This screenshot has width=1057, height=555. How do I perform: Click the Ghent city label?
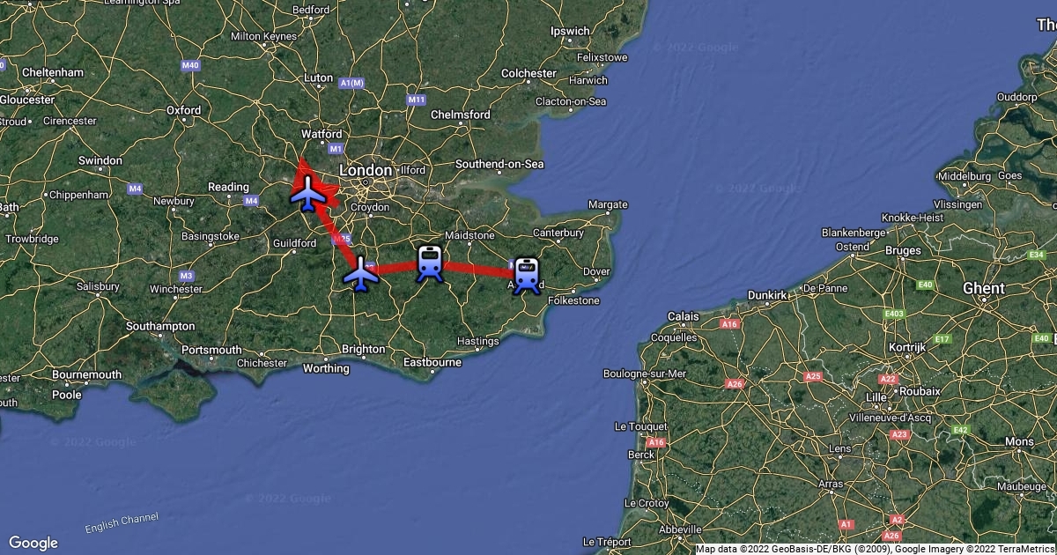[x=984, y=288]
